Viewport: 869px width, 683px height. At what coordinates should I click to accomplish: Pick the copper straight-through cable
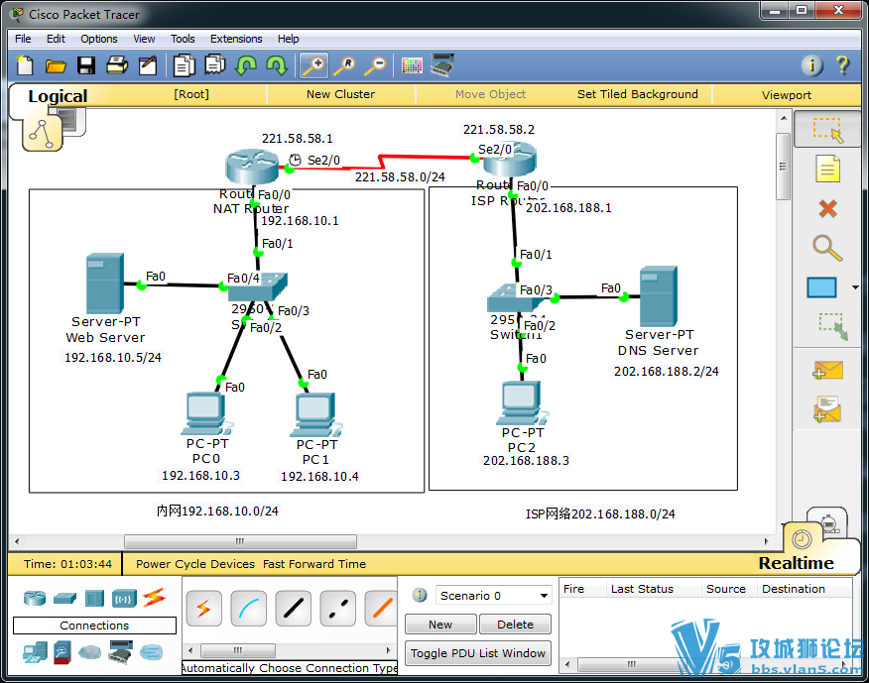click(294, 609)
